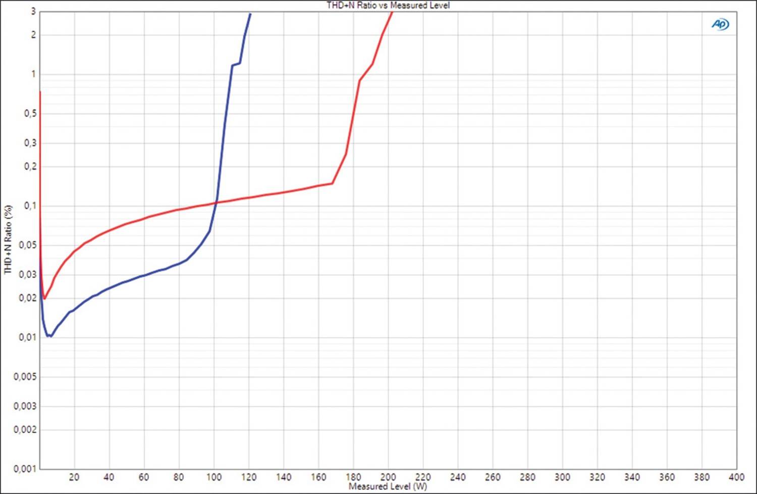Click the 0,005 tick on the Y-axis
757x494 pixels.
tap(25, 377)
